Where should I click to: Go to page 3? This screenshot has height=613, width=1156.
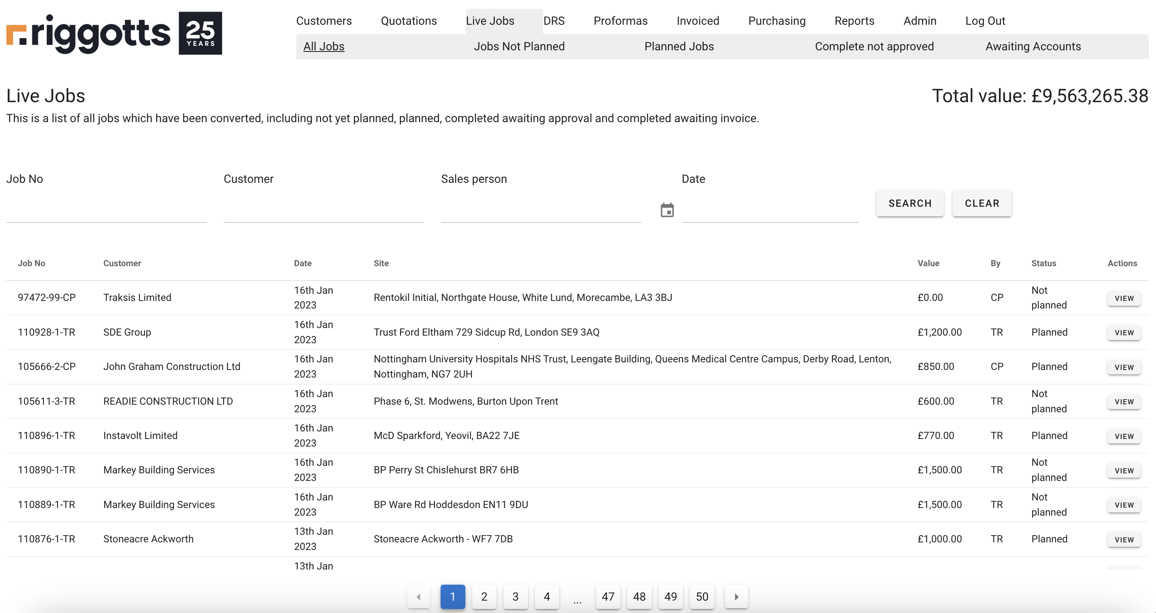point(515,596)
